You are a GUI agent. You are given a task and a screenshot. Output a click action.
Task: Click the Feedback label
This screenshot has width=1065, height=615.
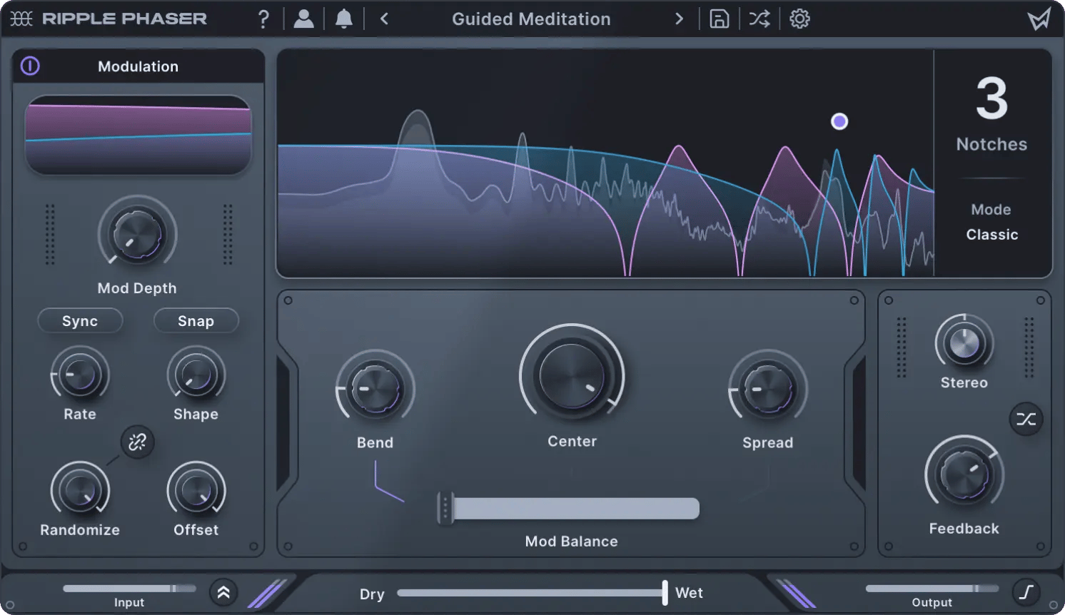pyautogui.click(x=964, y=529)
